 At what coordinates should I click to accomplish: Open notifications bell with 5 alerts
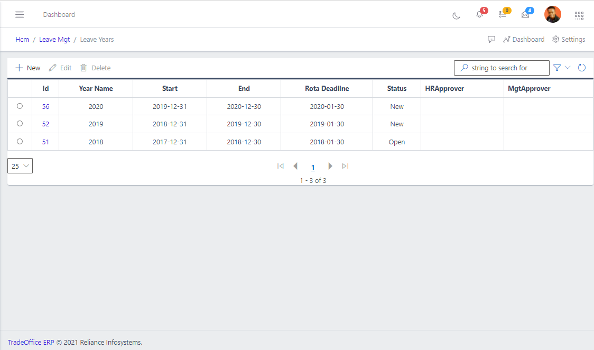[x=480, y=14]
